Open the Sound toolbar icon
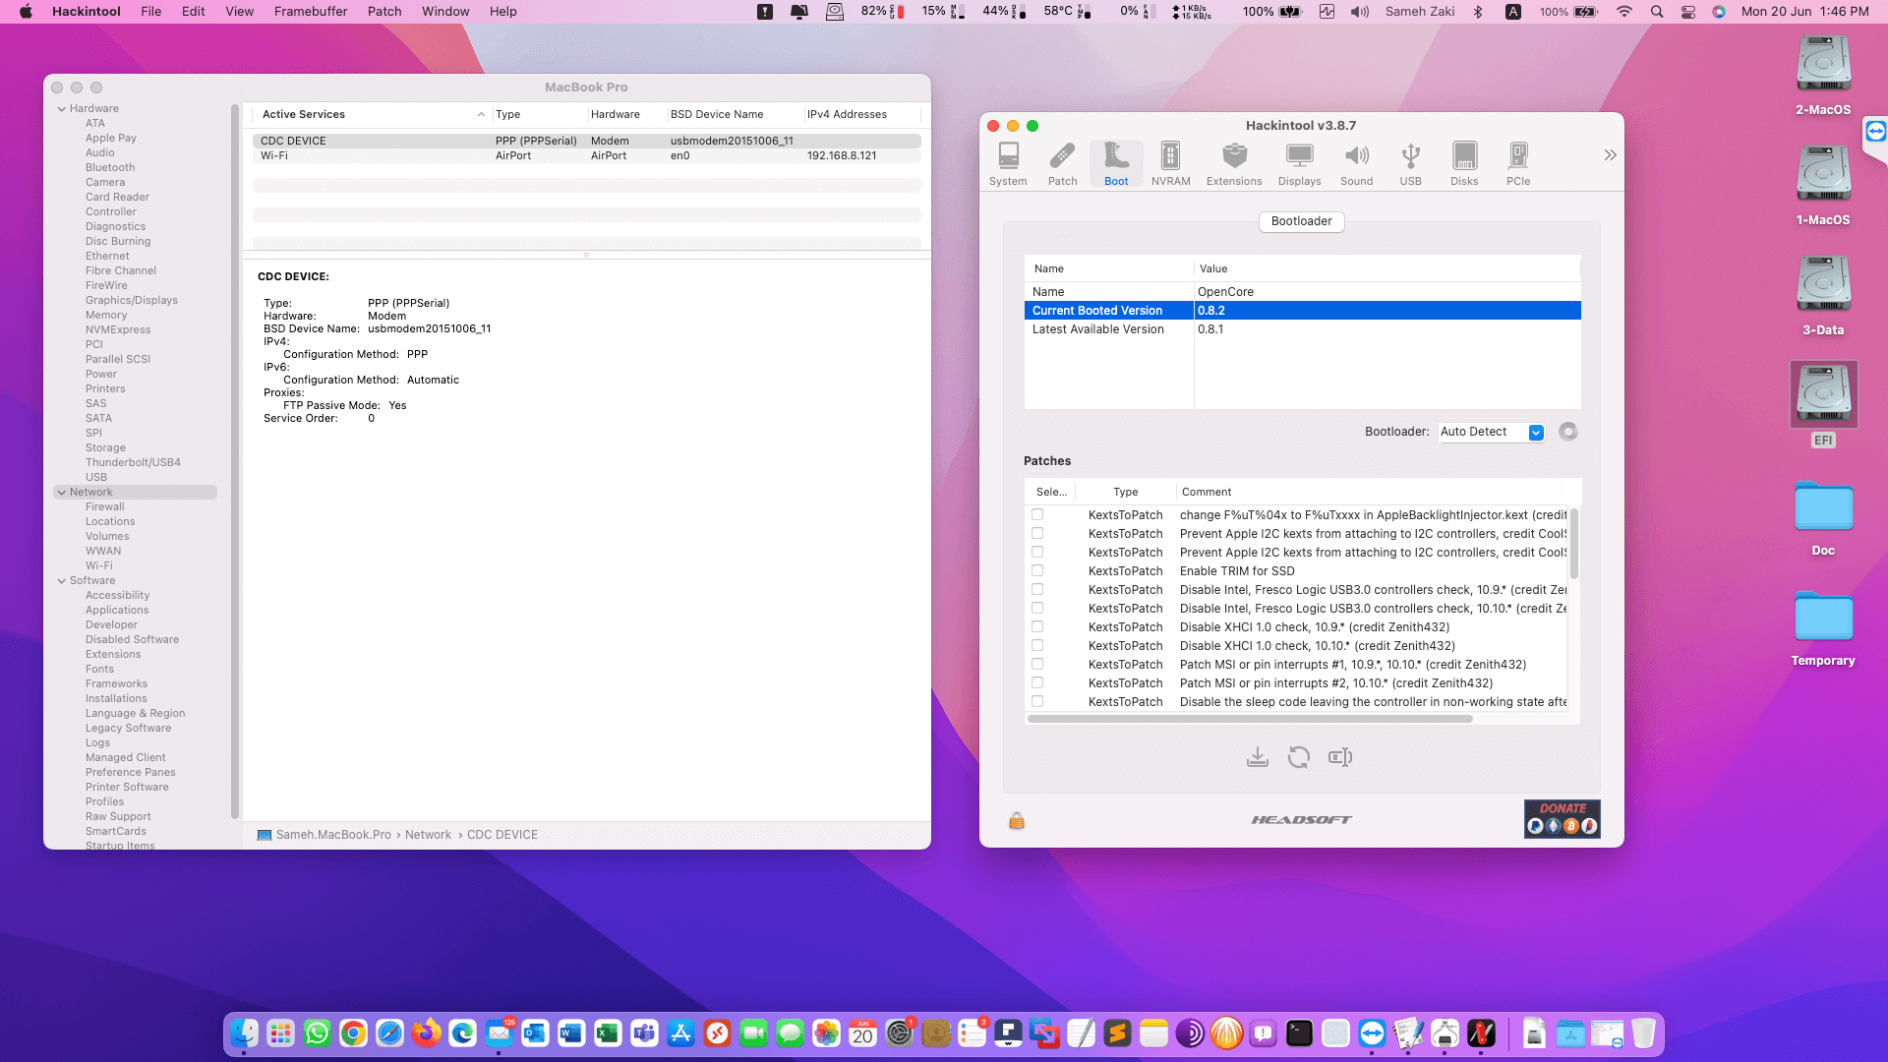This screenshot has height=1062, width=1888. click(x=1356, y=163)
